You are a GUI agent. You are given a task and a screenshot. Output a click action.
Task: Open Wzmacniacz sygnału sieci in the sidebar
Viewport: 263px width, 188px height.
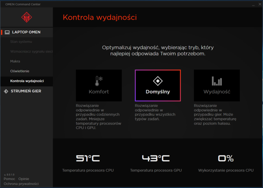point(27,51)
